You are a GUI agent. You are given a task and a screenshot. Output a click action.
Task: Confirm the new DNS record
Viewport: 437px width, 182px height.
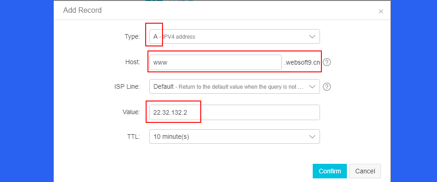click(330, 171)
